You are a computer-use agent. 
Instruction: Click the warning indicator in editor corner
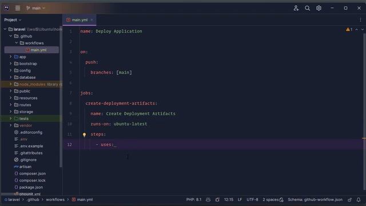click(349, 29)
